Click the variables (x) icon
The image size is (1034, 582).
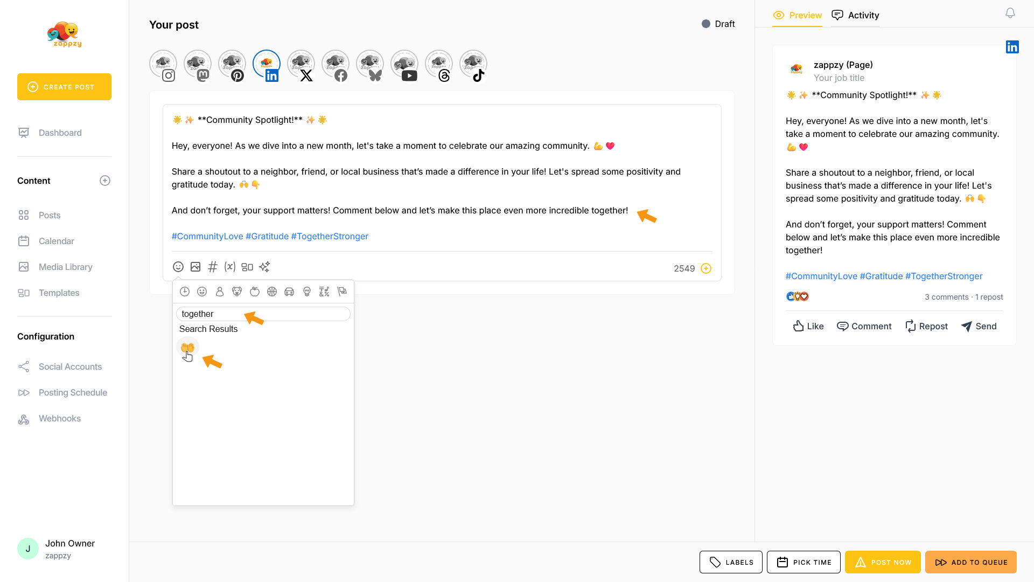230,267
